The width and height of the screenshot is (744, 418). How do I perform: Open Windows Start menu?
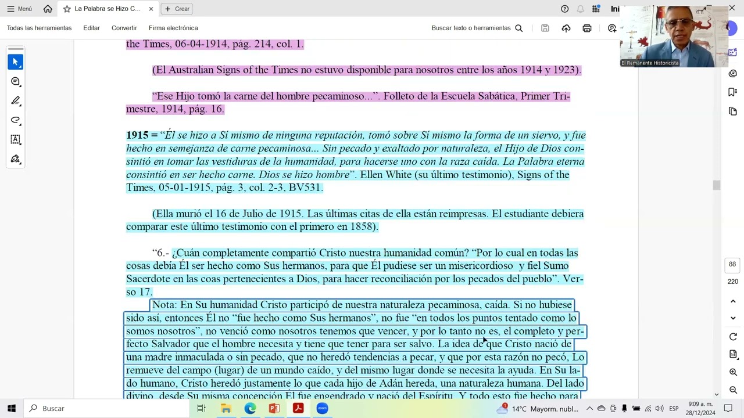point(12,408)
